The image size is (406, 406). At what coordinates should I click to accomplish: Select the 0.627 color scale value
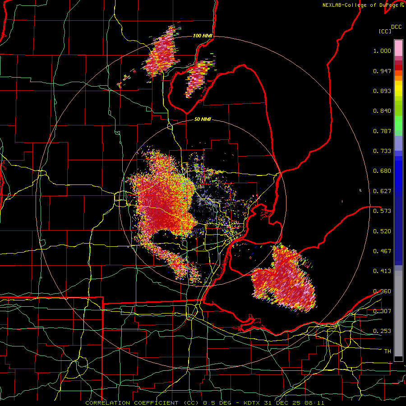[x=382, y=191]
